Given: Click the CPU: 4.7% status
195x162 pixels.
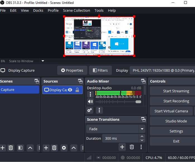Looking at the screenshot, I should (154, 158).
